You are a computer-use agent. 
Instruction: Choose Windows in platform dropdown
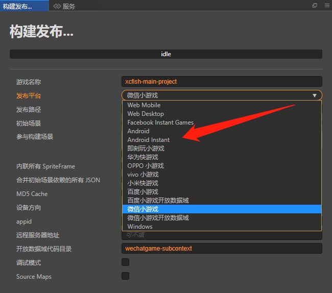coord(140,227)
